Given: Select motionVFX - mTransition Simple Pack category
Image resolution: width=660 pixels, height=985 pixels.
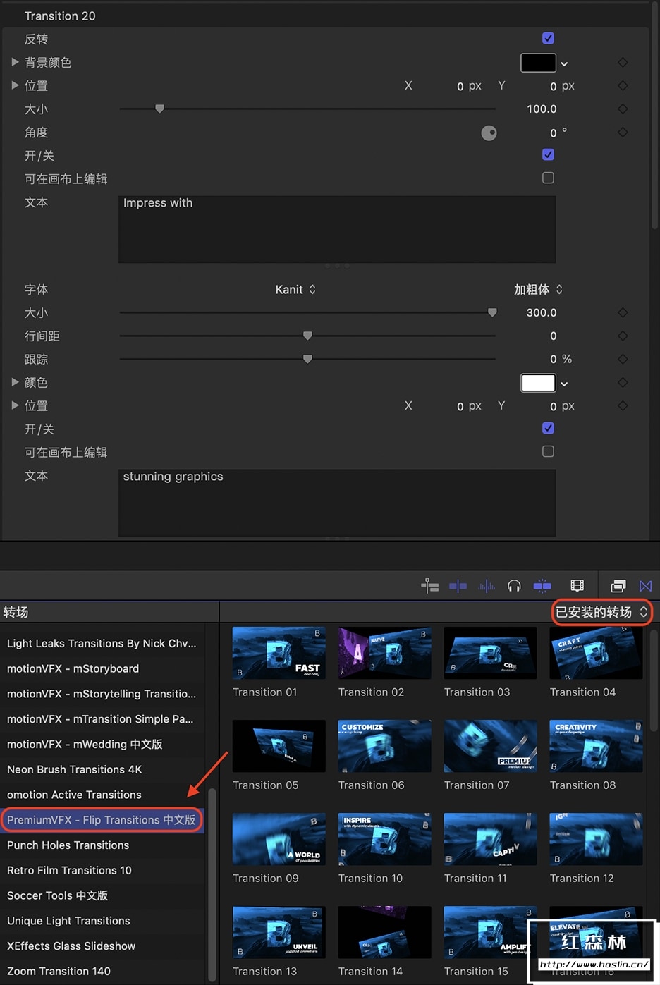Looking at the screenshot, I should [x=102, y=719].
